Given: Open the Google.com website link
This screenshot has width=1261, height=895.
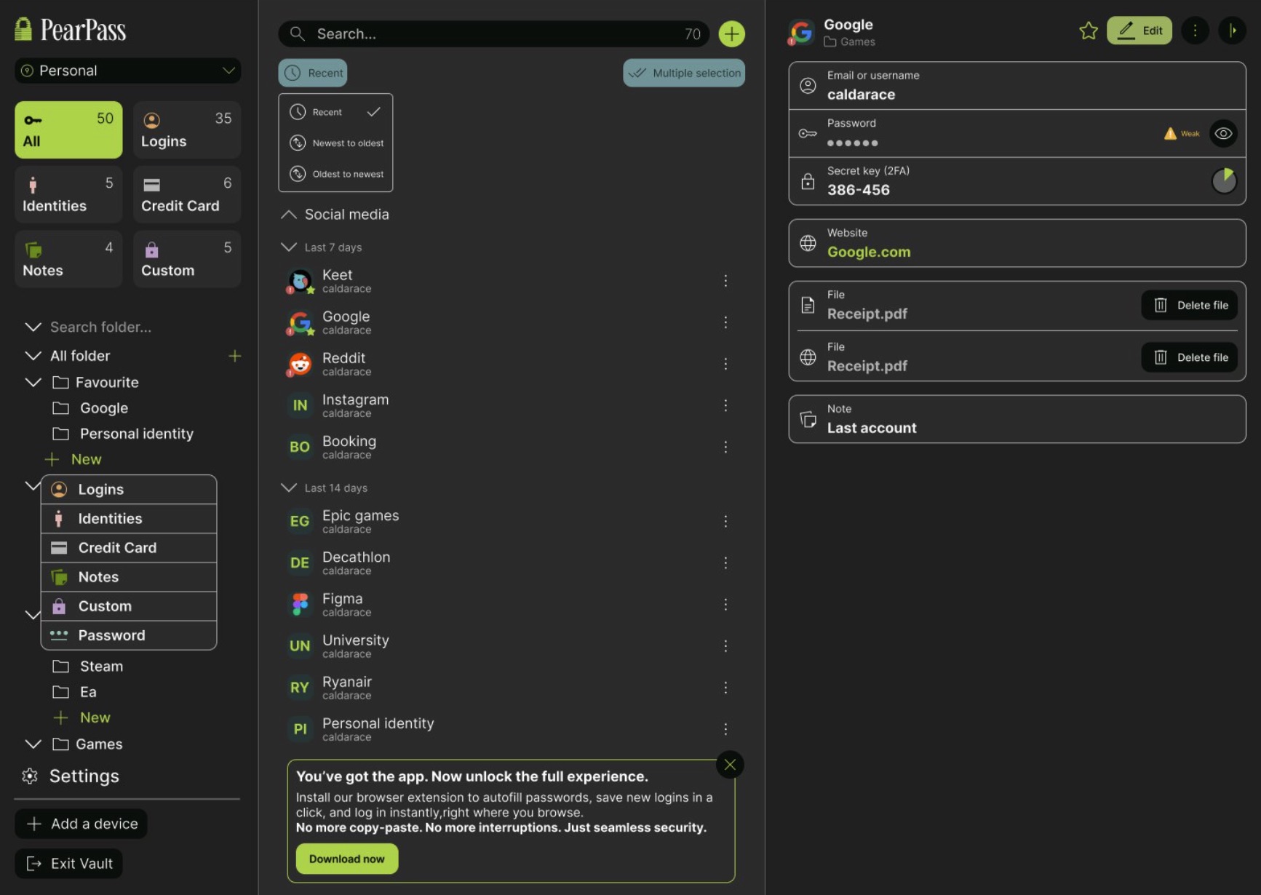Looking at the screenshot, I should pyautogui.click(x=869, y=252).
